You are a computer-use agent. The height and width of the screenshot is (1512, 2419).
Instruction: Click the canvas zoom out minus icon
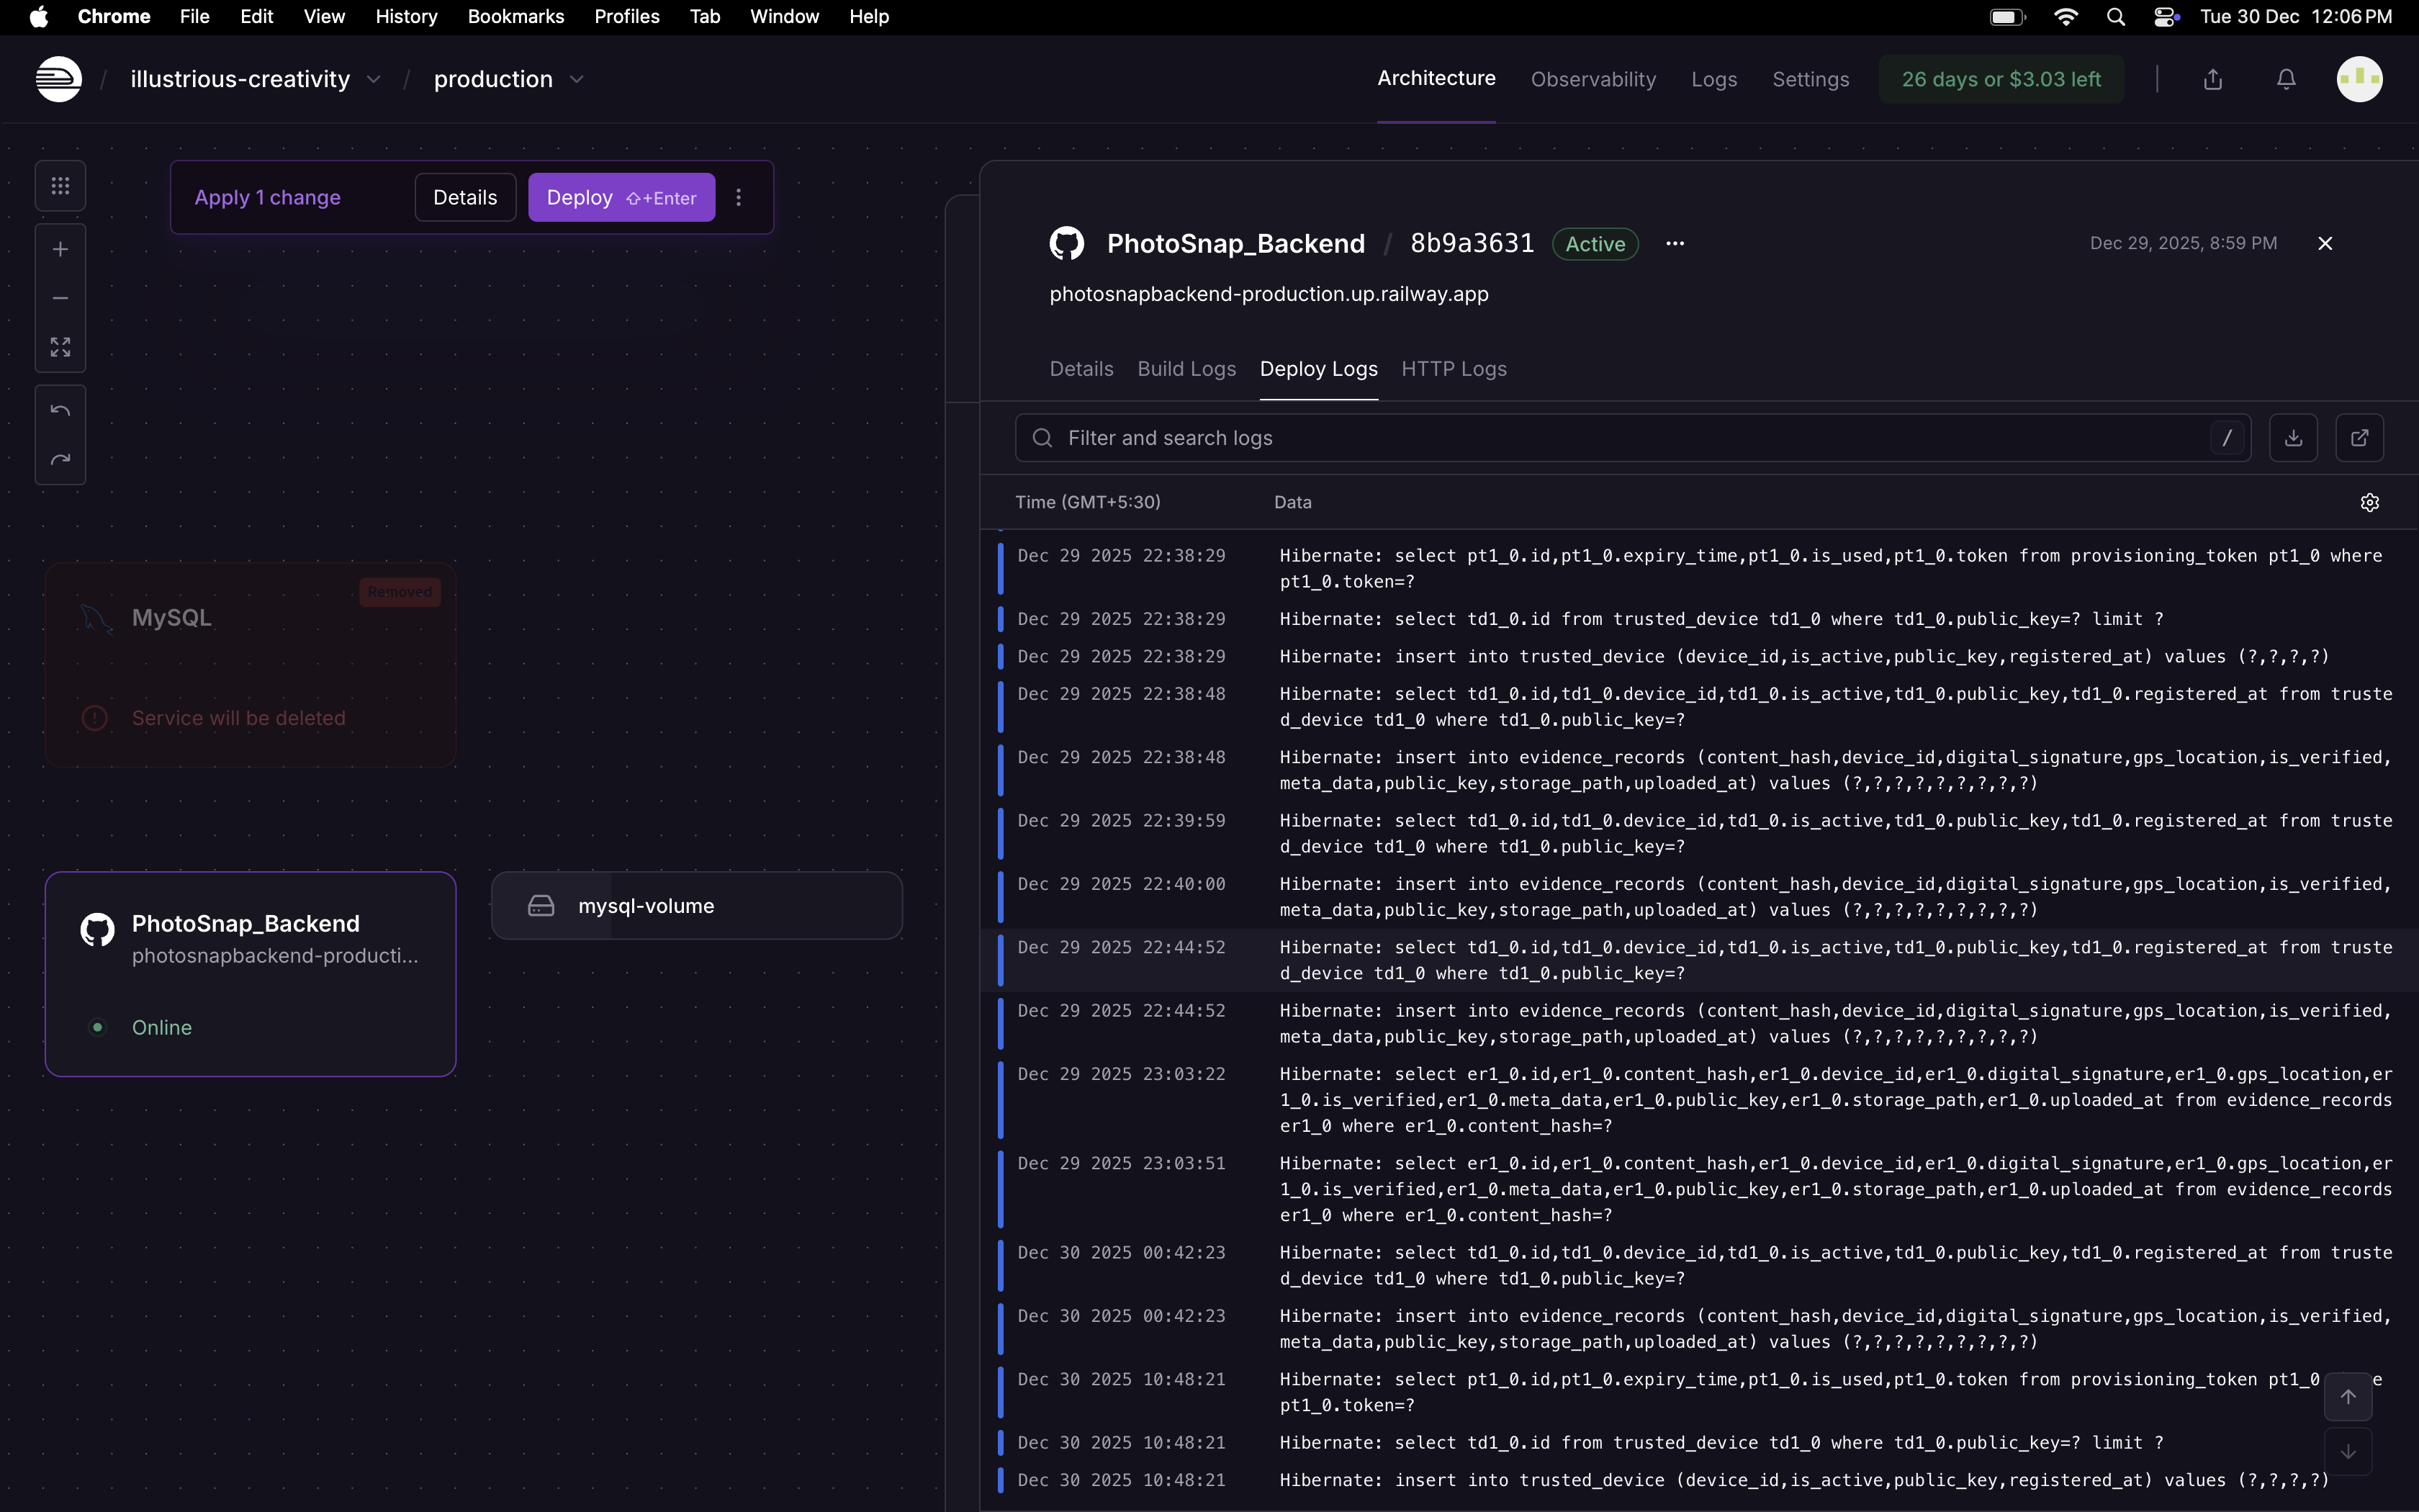click(60, 298)
